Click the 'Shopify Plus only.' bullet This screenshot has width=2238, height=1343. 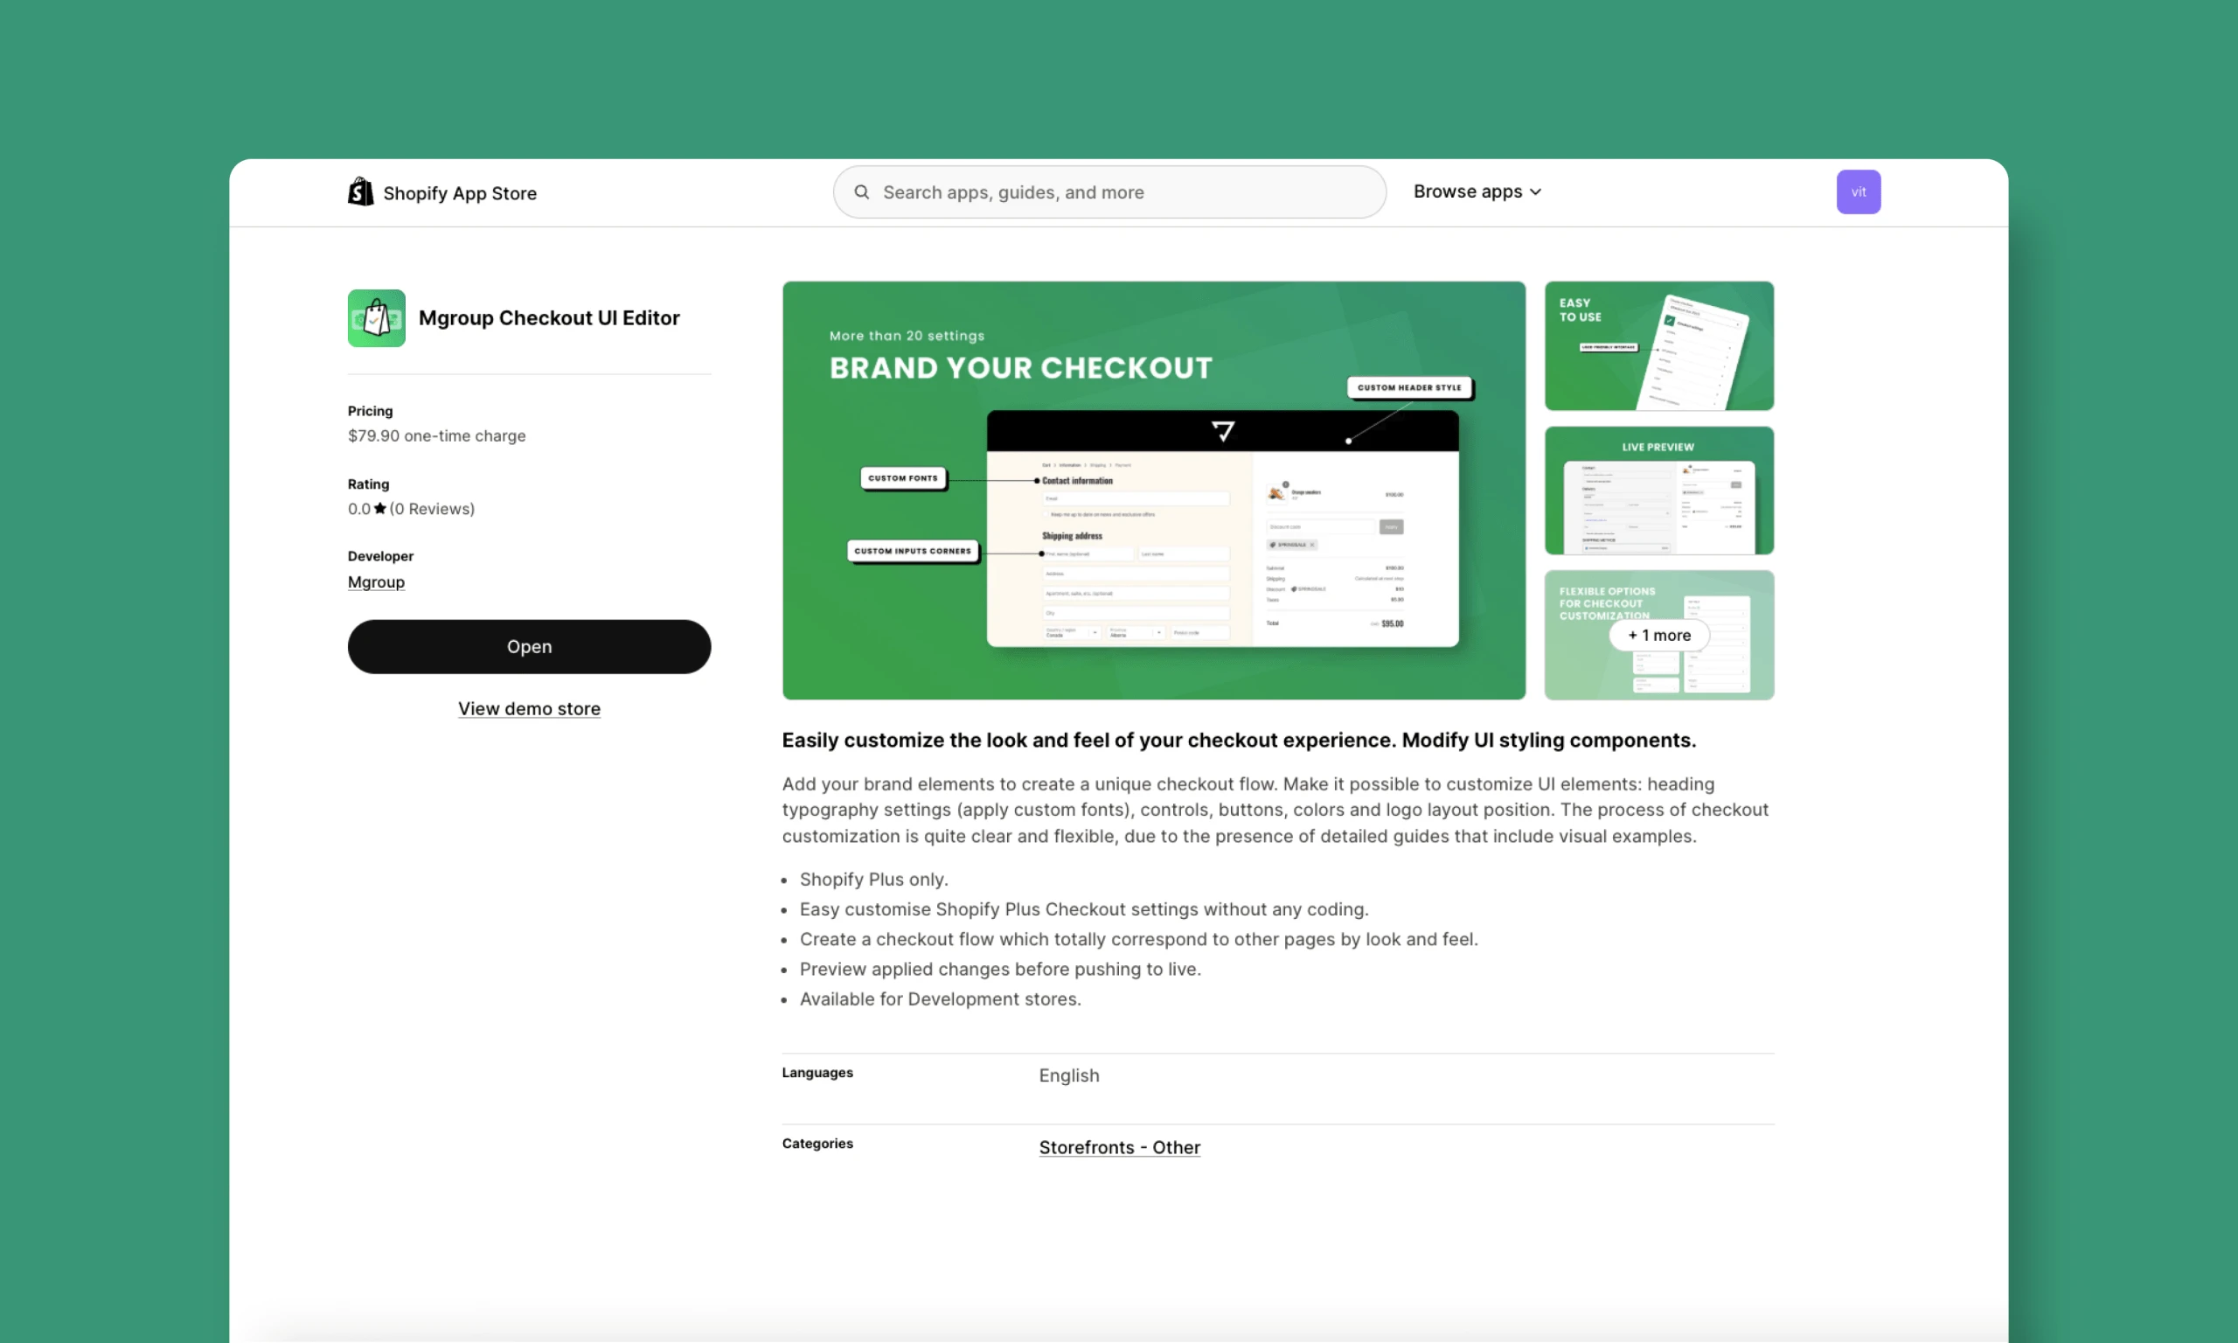(874, 880)
